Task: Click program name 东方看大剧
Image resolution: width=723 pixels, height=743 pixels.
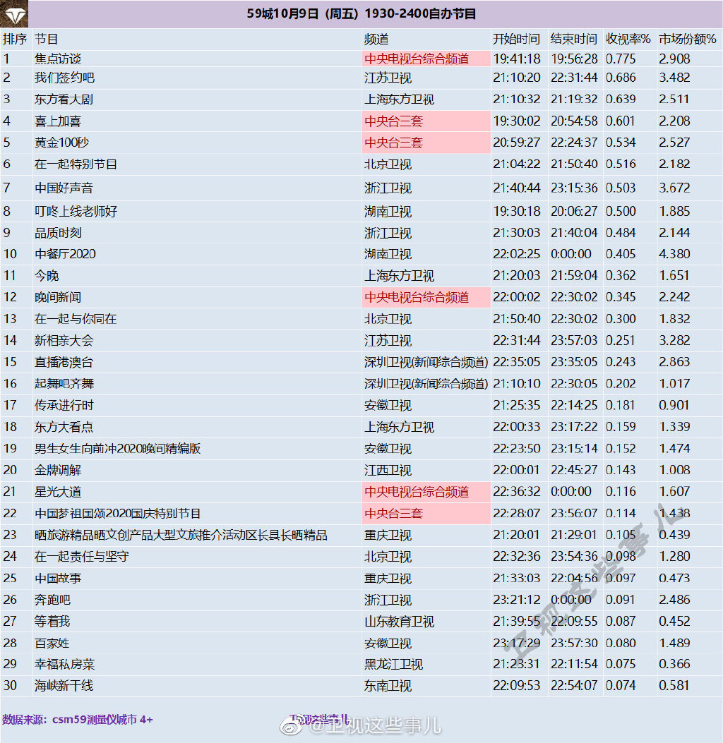Action: click(x=64, y=99)
